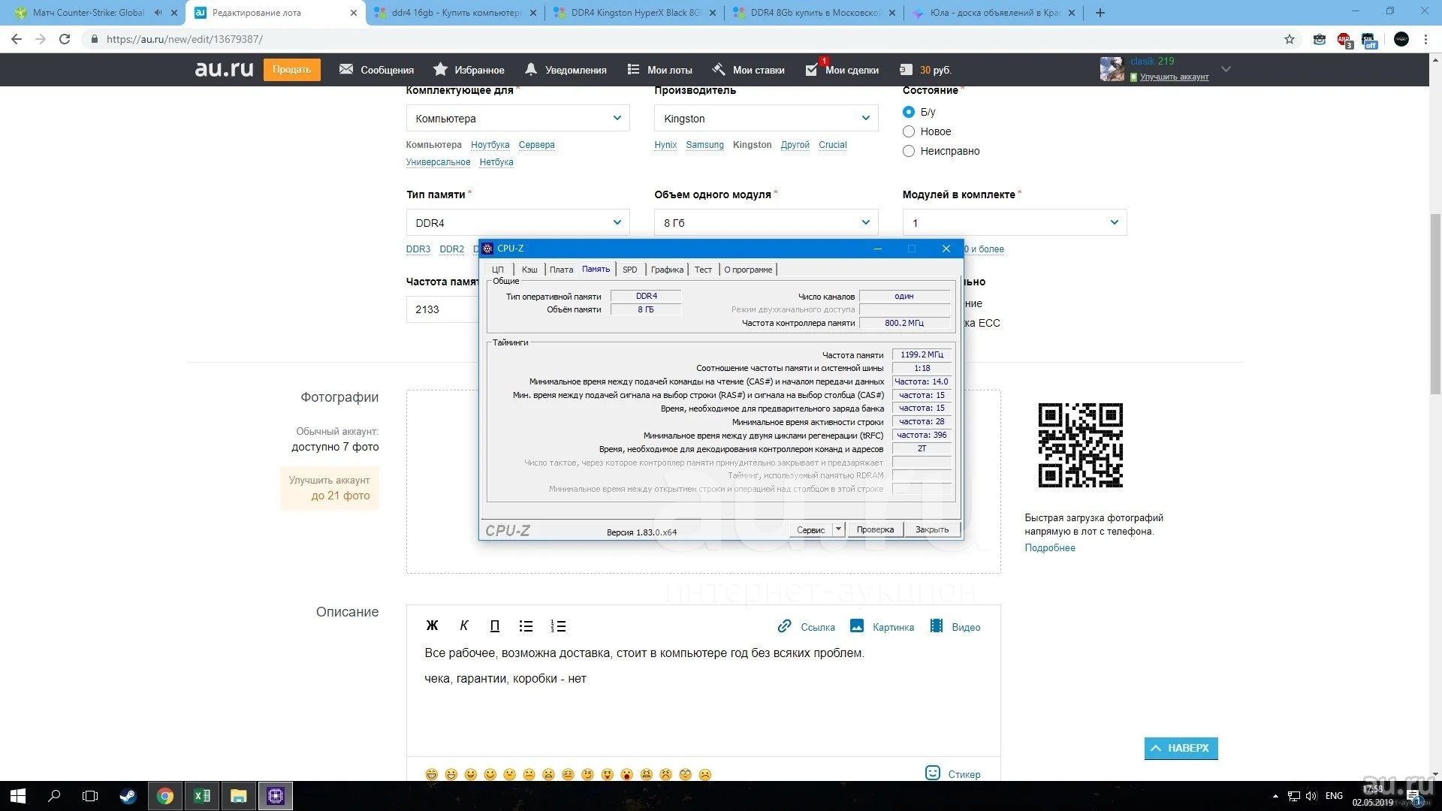Switch to Тест tab in CPU-Z

click(703, 270)
